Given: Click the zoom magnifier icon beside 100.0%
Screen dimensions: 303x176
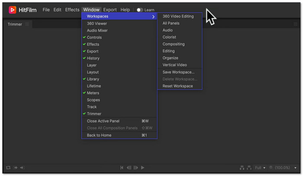Looking at the screenshot, I should pos(271,167).
